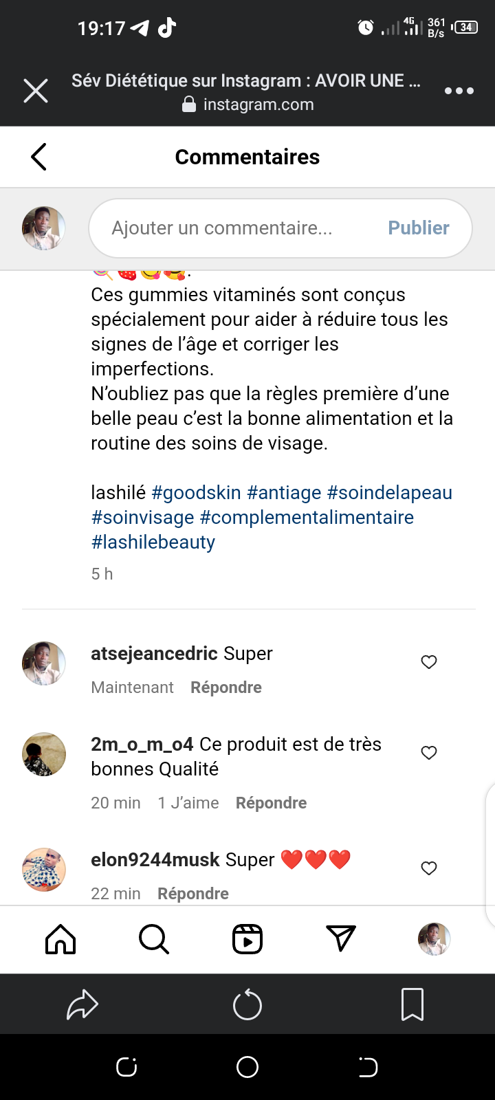Open direct messages paper plane icon
This screenshot has height=1100, width=495.
click(341, 939)
